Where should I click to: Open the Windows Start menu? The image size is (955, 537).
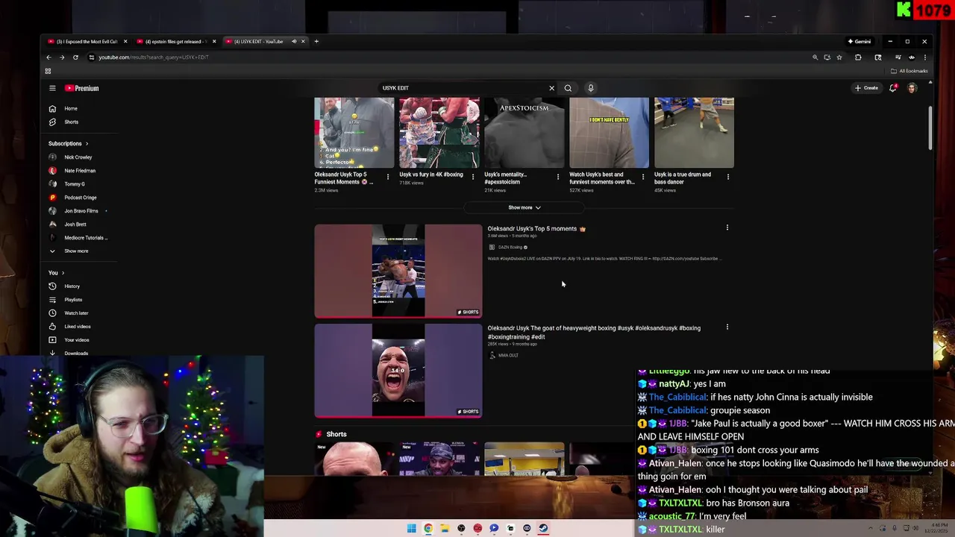(x=411, y=528)
